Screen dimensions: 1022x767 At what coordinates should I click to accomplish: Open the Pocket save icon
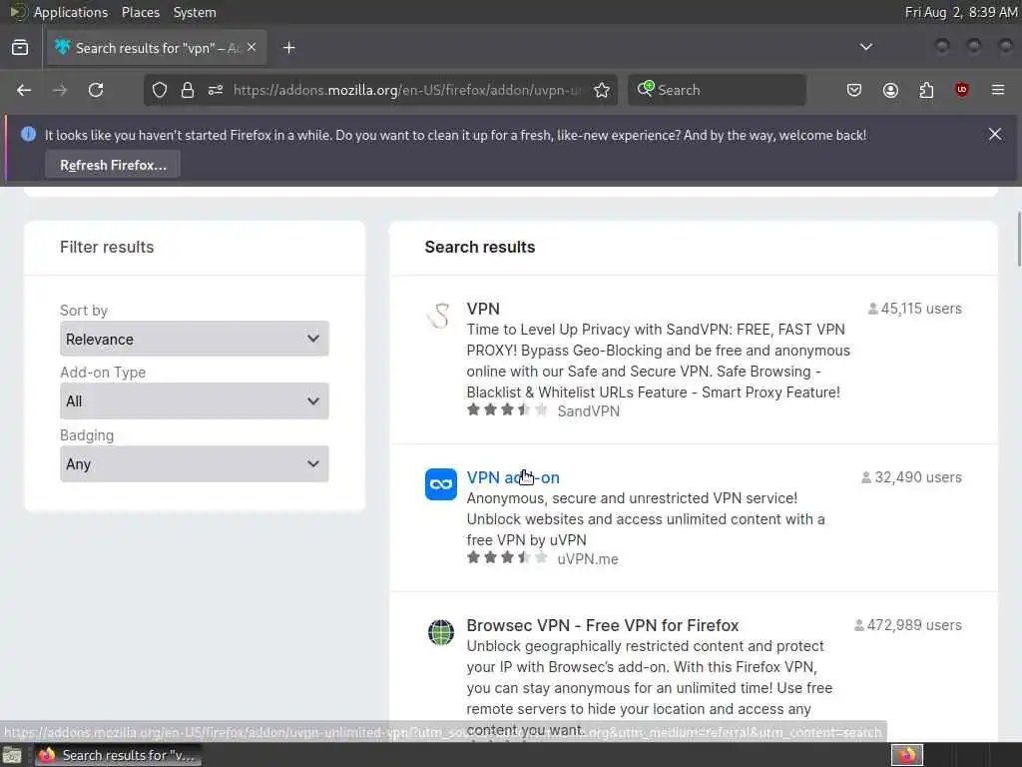(854, 90)
